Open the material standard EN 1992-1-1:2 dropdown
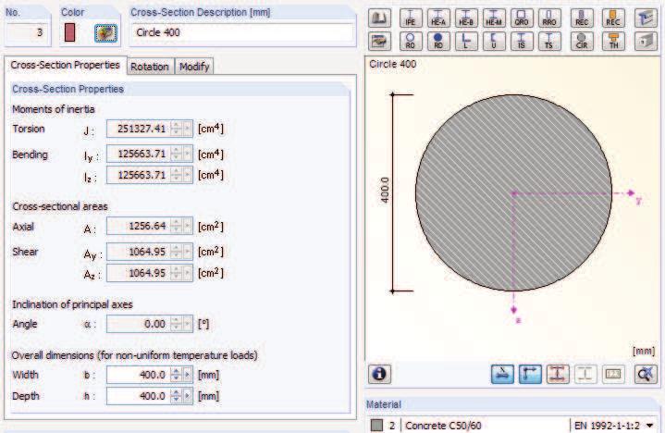This screenshot has width=665, height=433. [649, 426]
